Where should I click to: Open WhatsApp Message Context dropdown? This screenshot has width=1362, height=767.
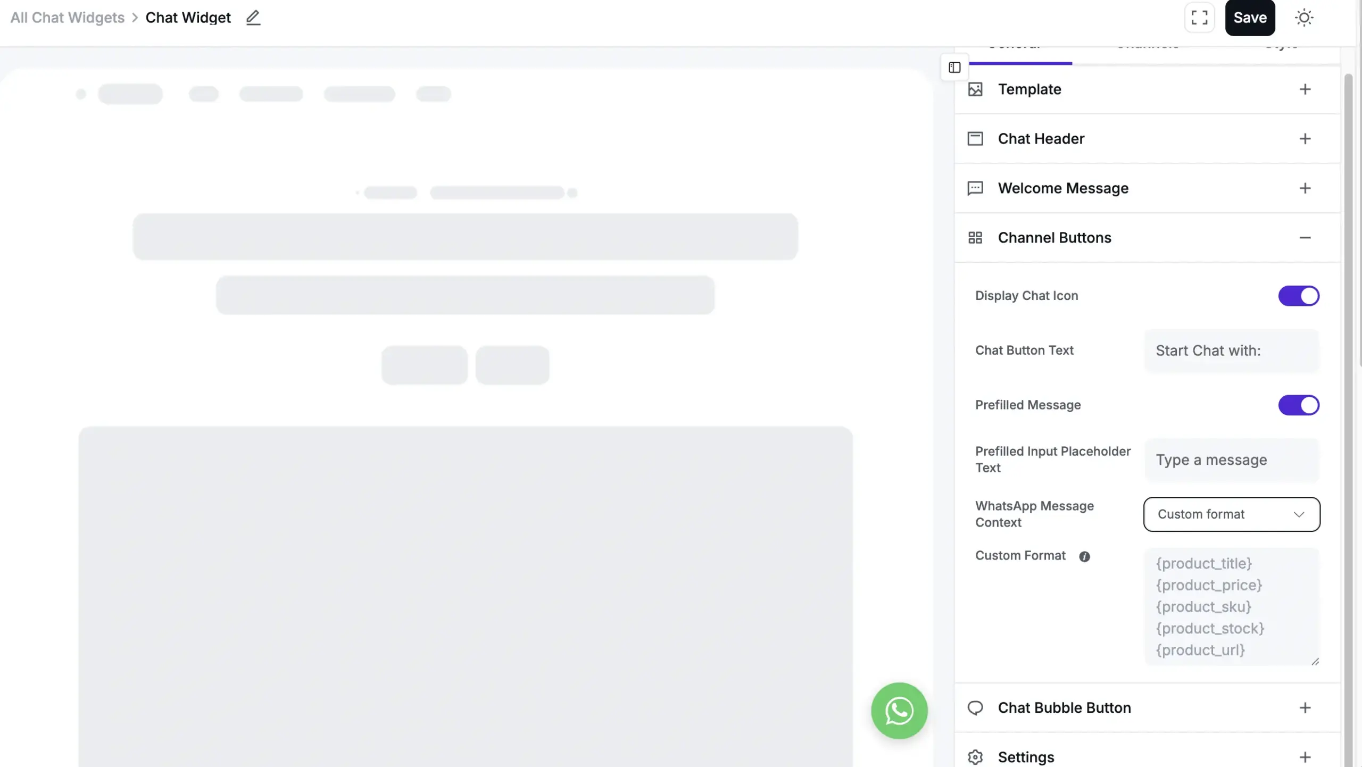1232,514
